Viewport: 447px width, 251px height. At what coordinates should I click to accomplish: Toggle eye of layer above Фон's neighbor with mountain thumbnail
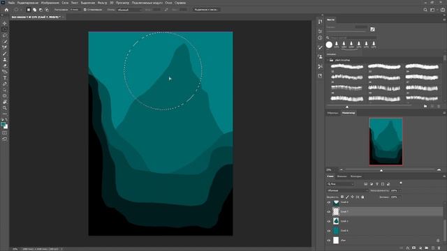(x=329, y=222)
